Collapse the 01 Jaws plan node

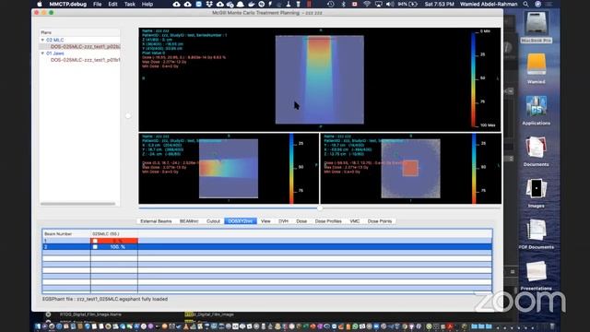click(x=42, y=53)
